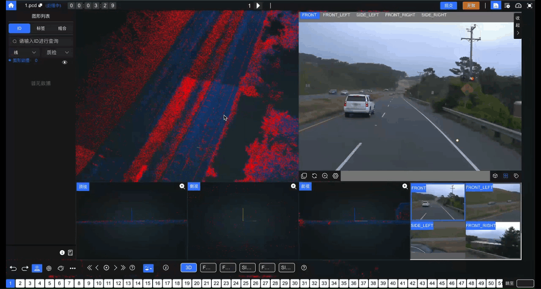This screenshot has height=289, width=541.
Task: Jump to frame 25 in timeline
Action: [246, 284]
